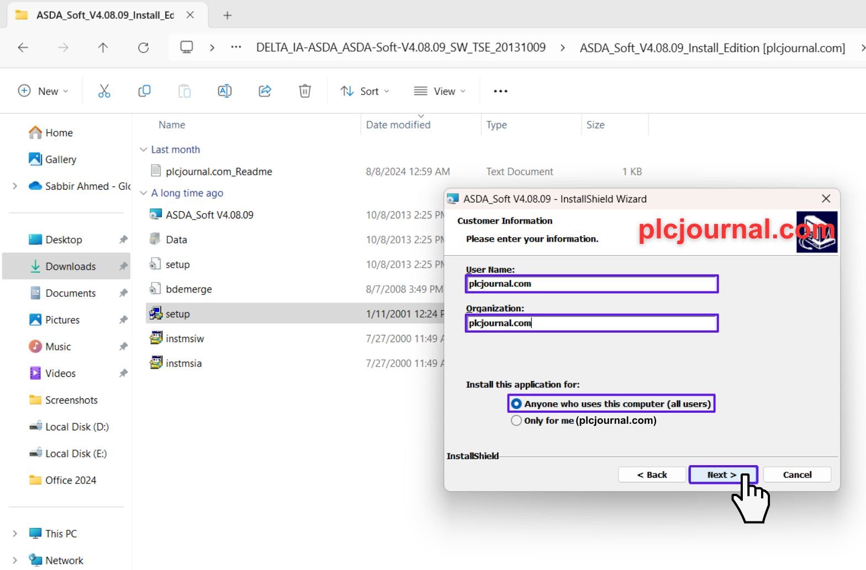The height and width of the screenshot is (570, 866).
Task: Open Local Disk (E:) in sidebar
Action: tap(68, 454)
